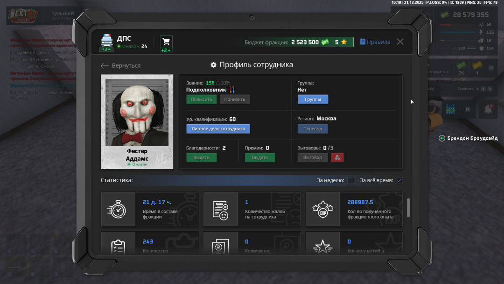
Task: Click the blue Группы button
Action: (313, 99)
